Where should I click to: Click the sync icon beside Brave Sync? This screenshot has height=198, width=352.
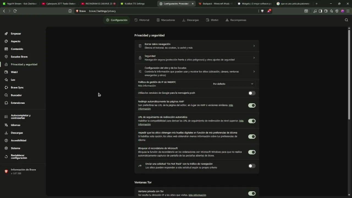pos(6,87)
